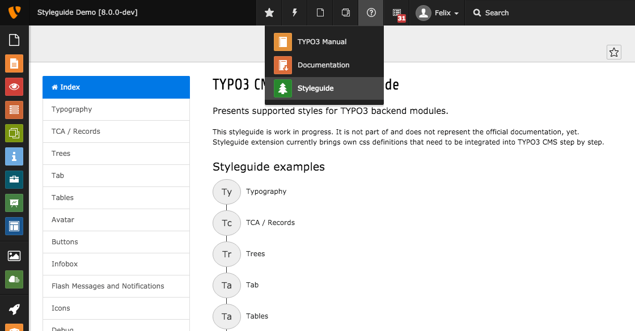Click the green Styleguide tree icon
The width and height of the screenshot is (635, 331).
(x=283, y=88)
